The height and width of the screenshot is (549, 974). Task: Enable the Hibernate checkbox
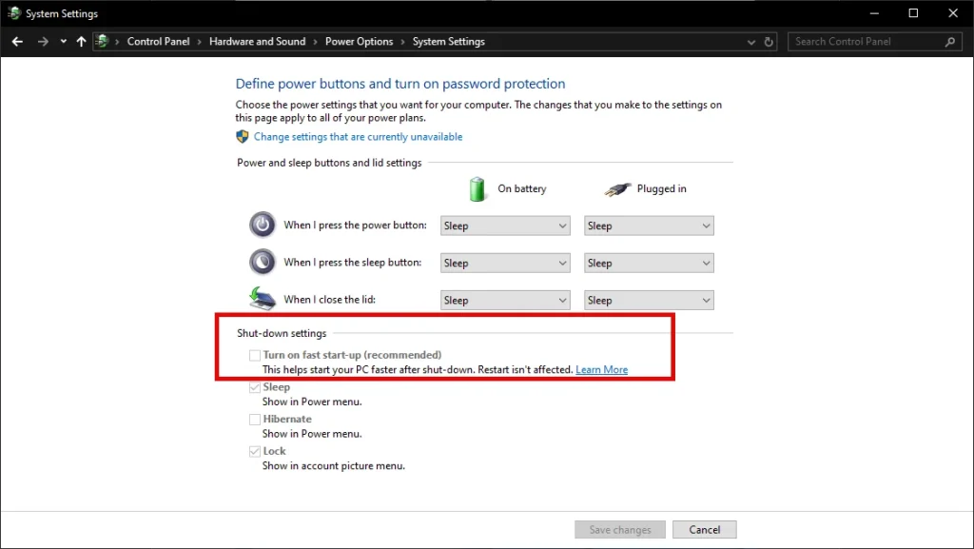point(254,419)
